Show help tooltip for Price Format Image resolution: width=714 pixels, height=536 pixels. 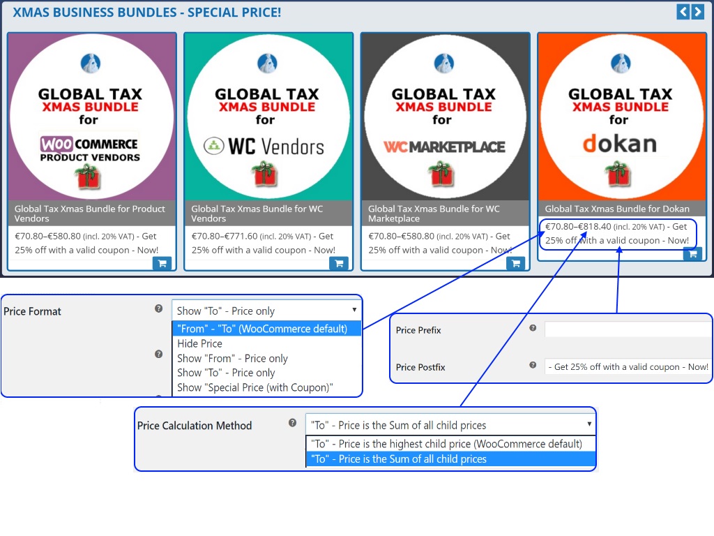(158, 308)
